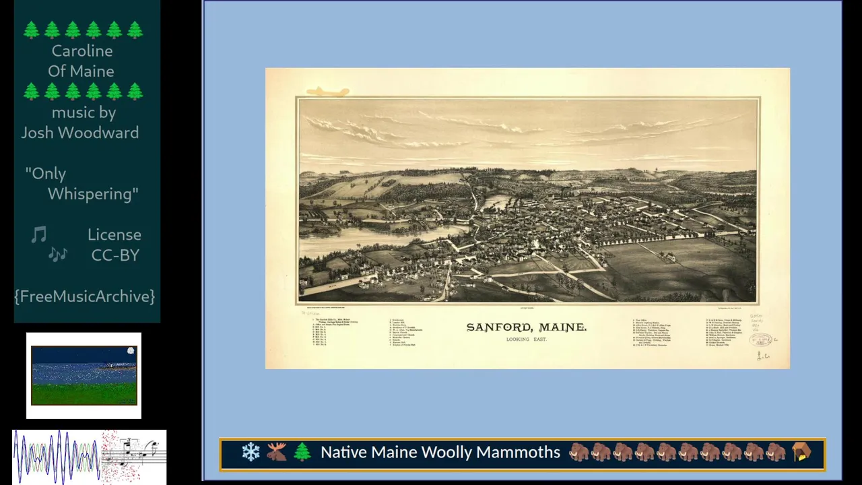Click the 'Whispering"' song title word
This screenshot has width=862, height=485.
tap(93, 194)
